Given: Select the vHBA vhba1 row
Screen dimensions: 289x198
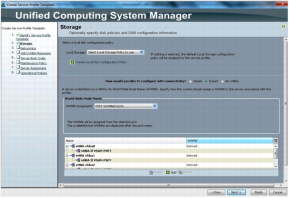Looking at the screenshot, I should 169,155.
